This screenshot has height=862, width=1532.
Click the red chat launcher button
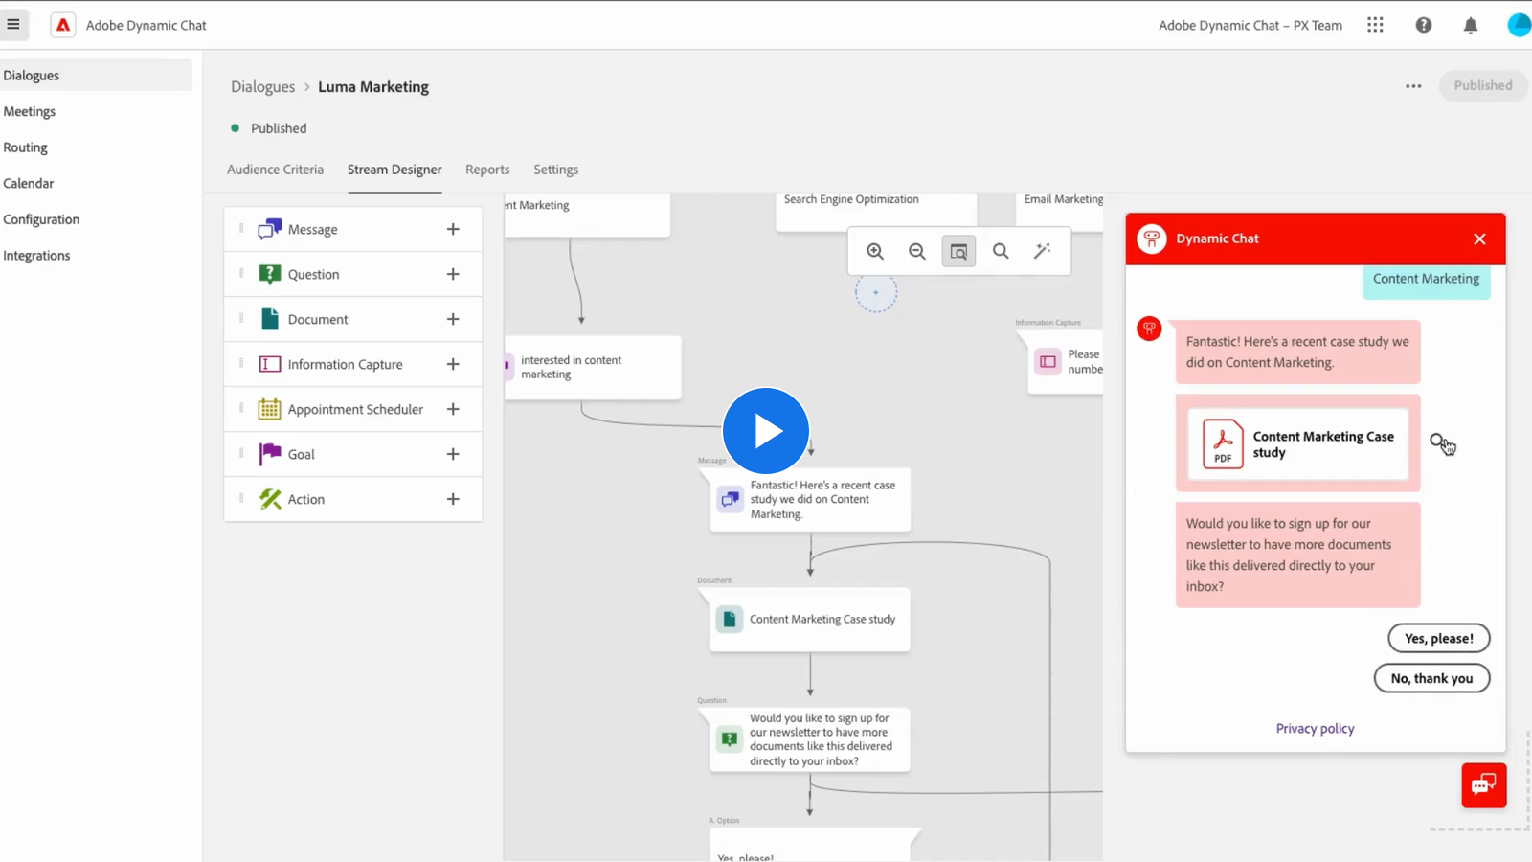[1483, 785]
